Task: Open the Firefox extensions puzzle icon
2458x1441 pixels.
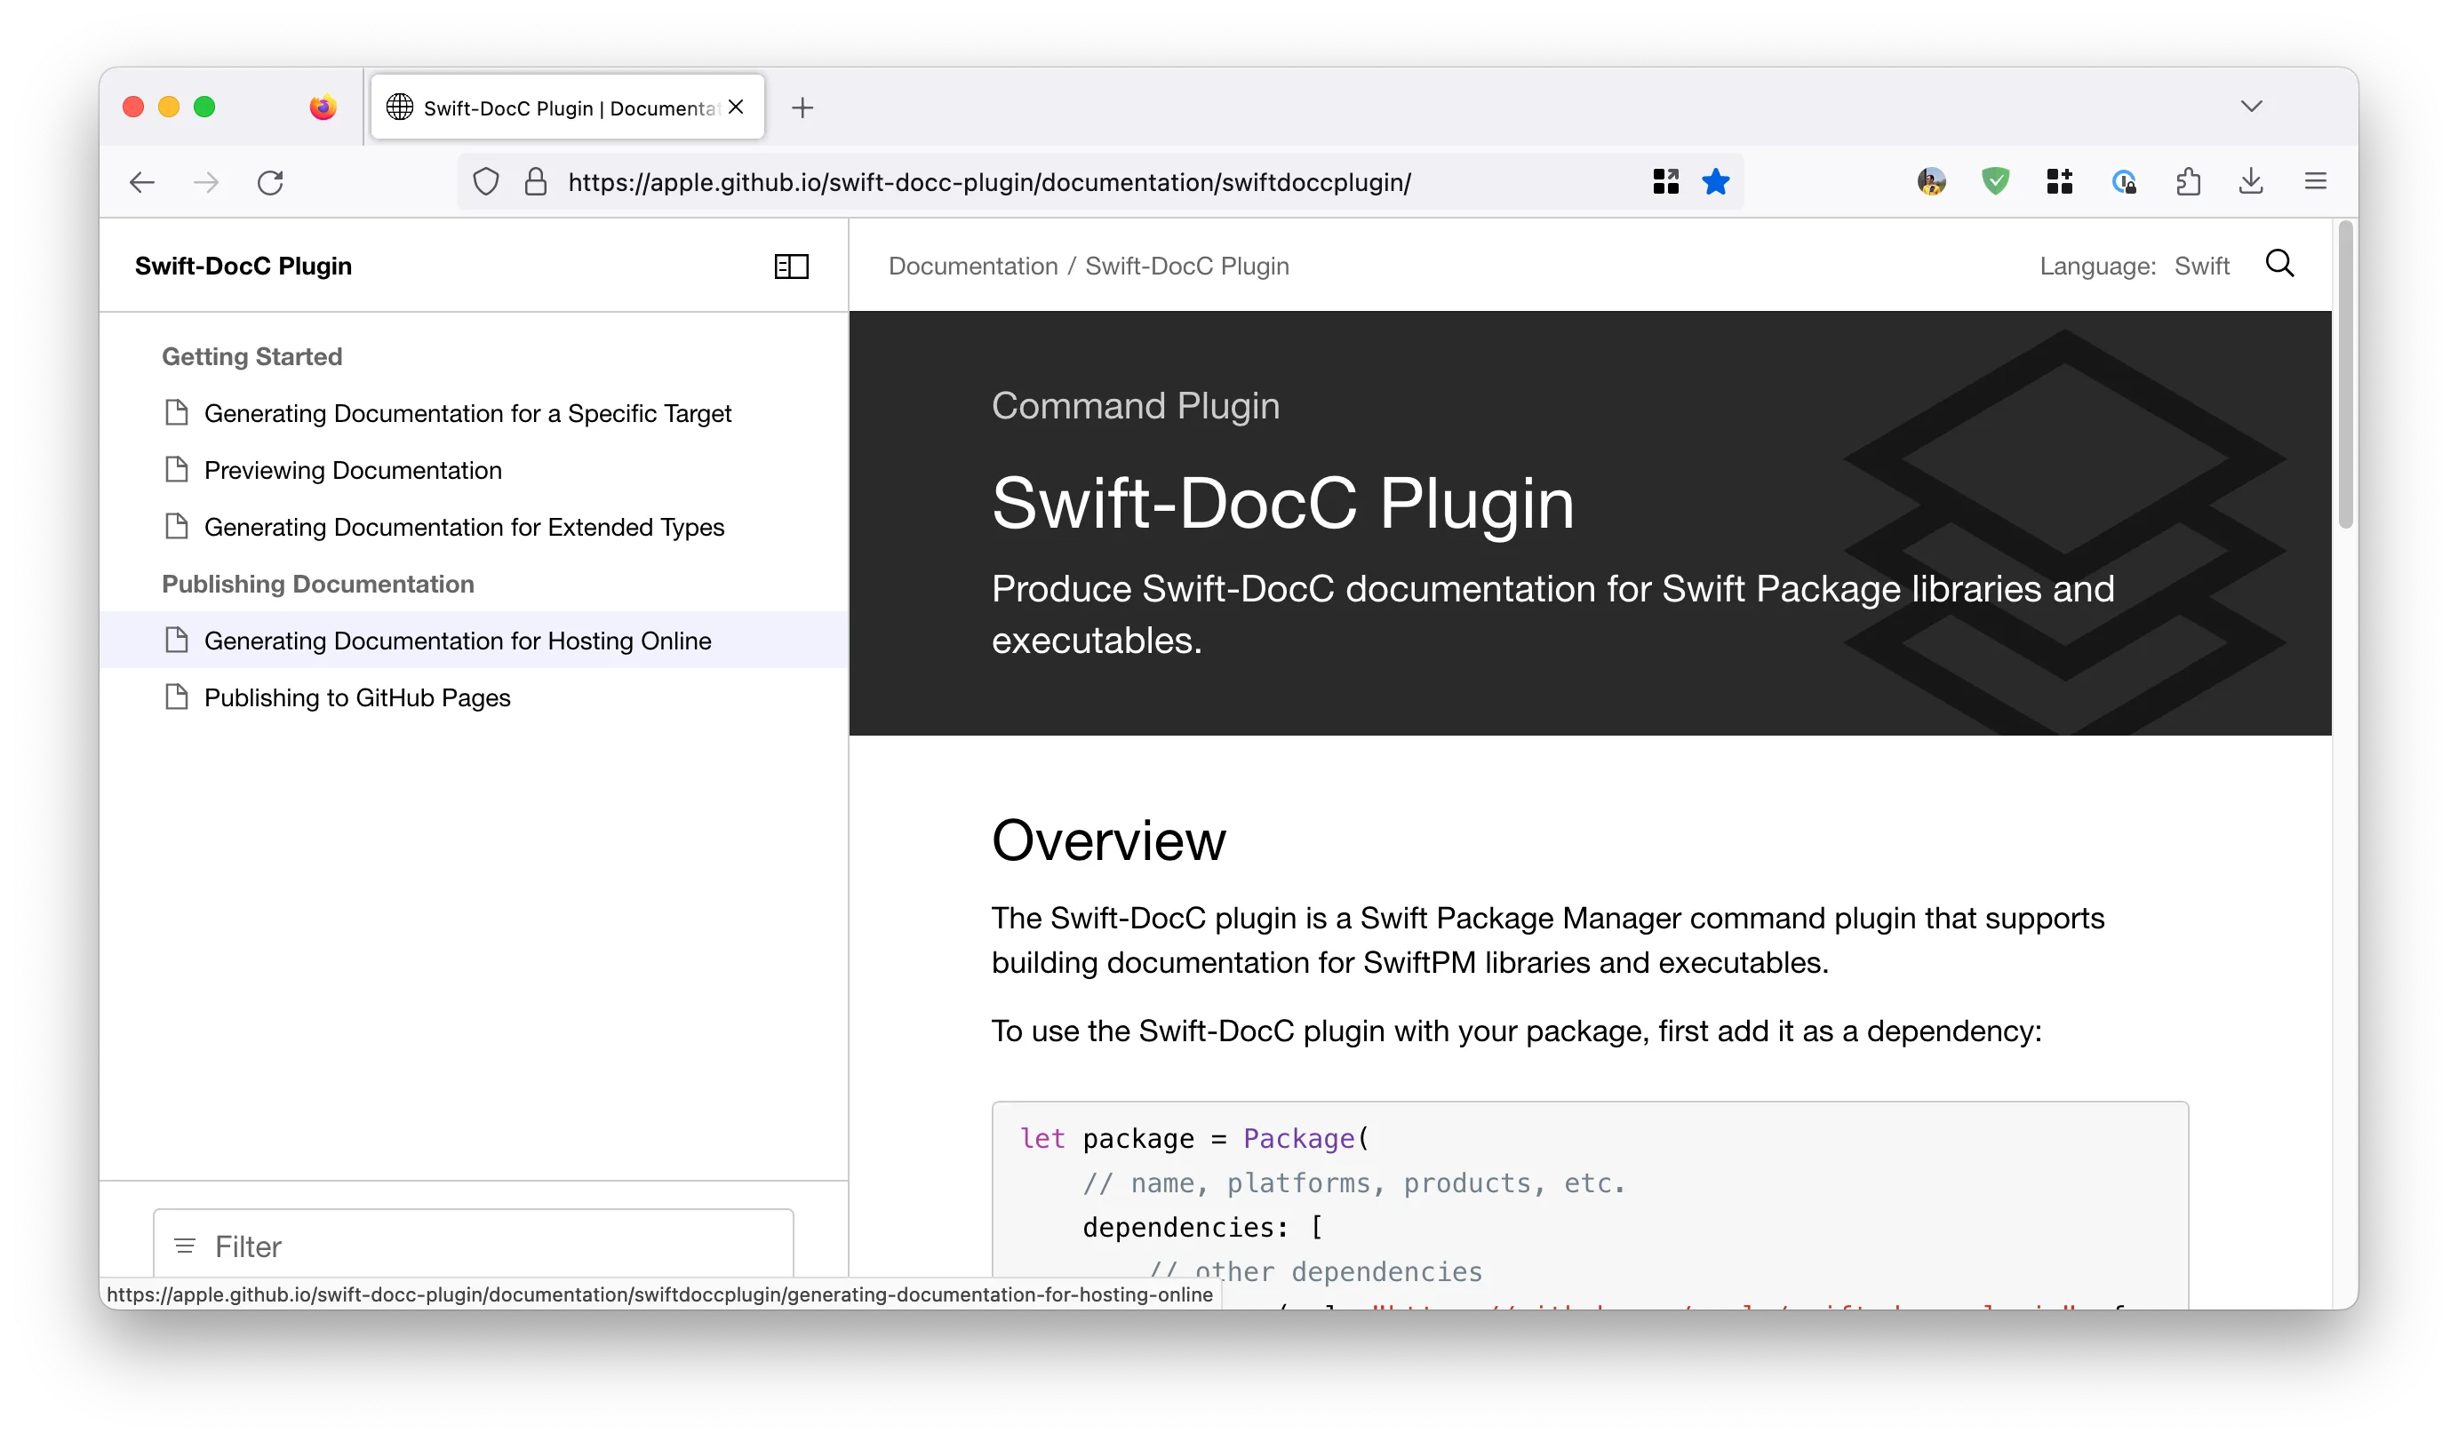Action: pos(2188,182)
